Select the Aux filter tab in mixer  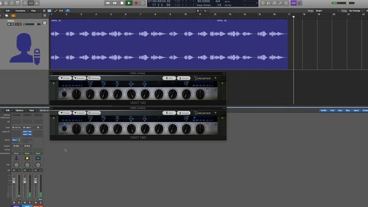point(340,110)
